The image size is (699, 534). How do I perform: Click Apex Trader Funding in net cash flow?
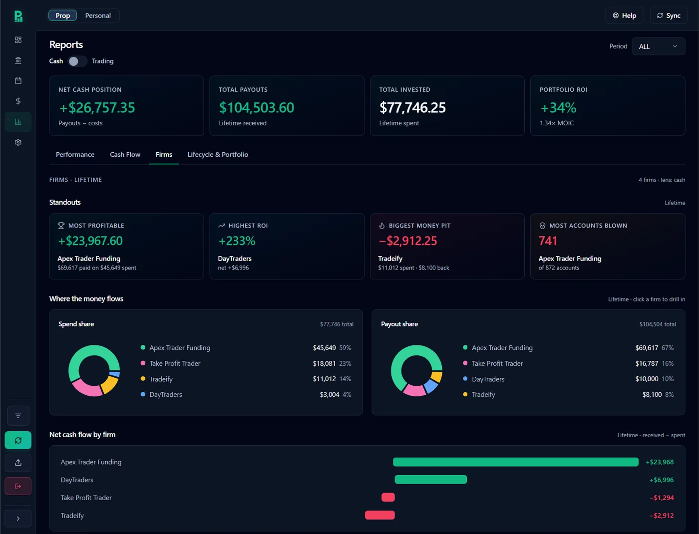pyautogui.click(x=91, y=462)
